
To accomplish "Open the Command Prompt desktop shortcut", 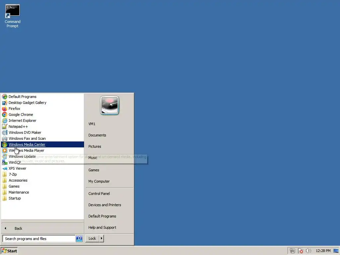I will tap(13, 16).
